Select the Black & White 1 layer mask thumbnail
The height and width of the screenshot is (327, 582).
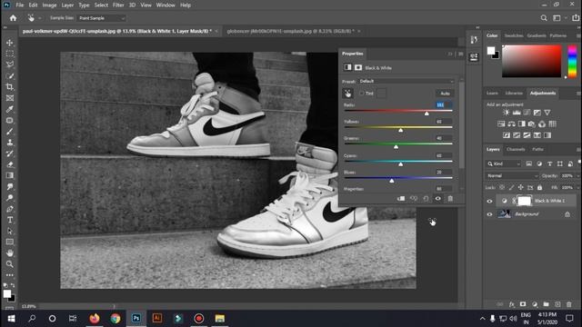pos(524,201)
